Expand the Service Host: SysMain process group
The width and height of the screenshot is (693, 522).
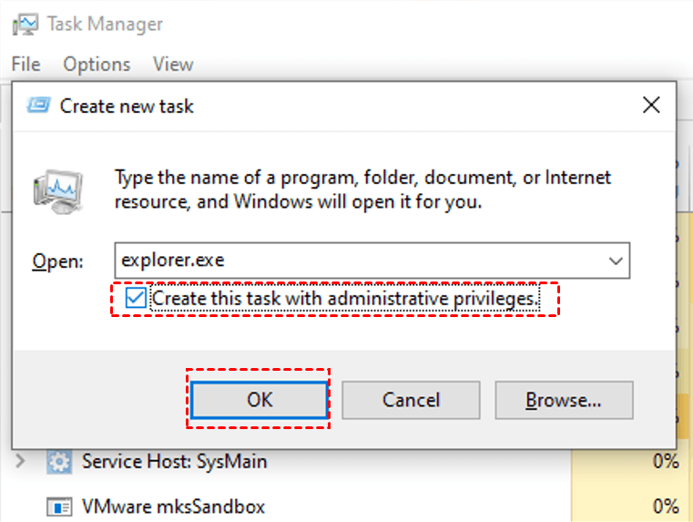pos(21,462)
